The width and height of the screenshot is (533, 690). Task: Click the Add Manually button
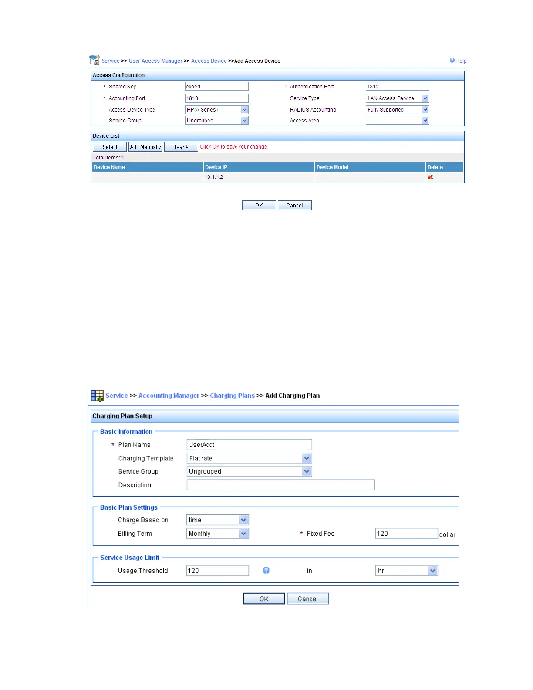click(x=145, y=147)
